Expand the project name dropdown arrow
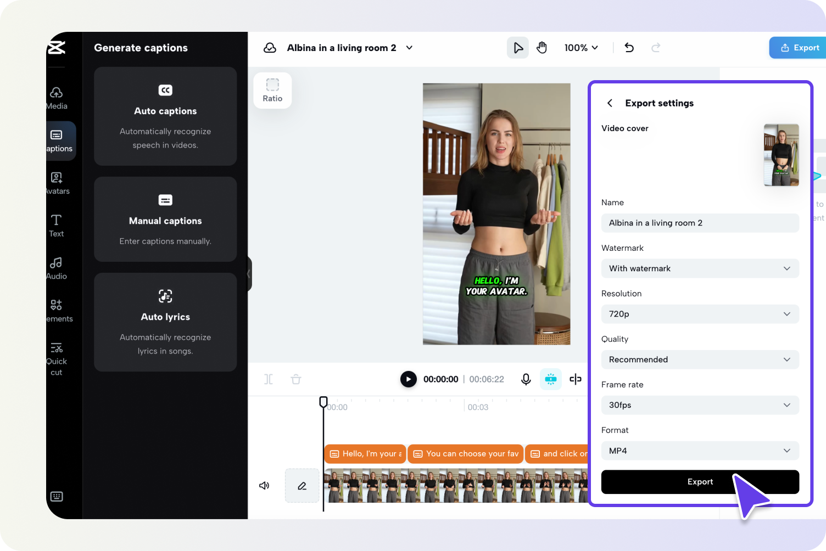This screenshot has height=551, width=826. (x=409, y=48)
